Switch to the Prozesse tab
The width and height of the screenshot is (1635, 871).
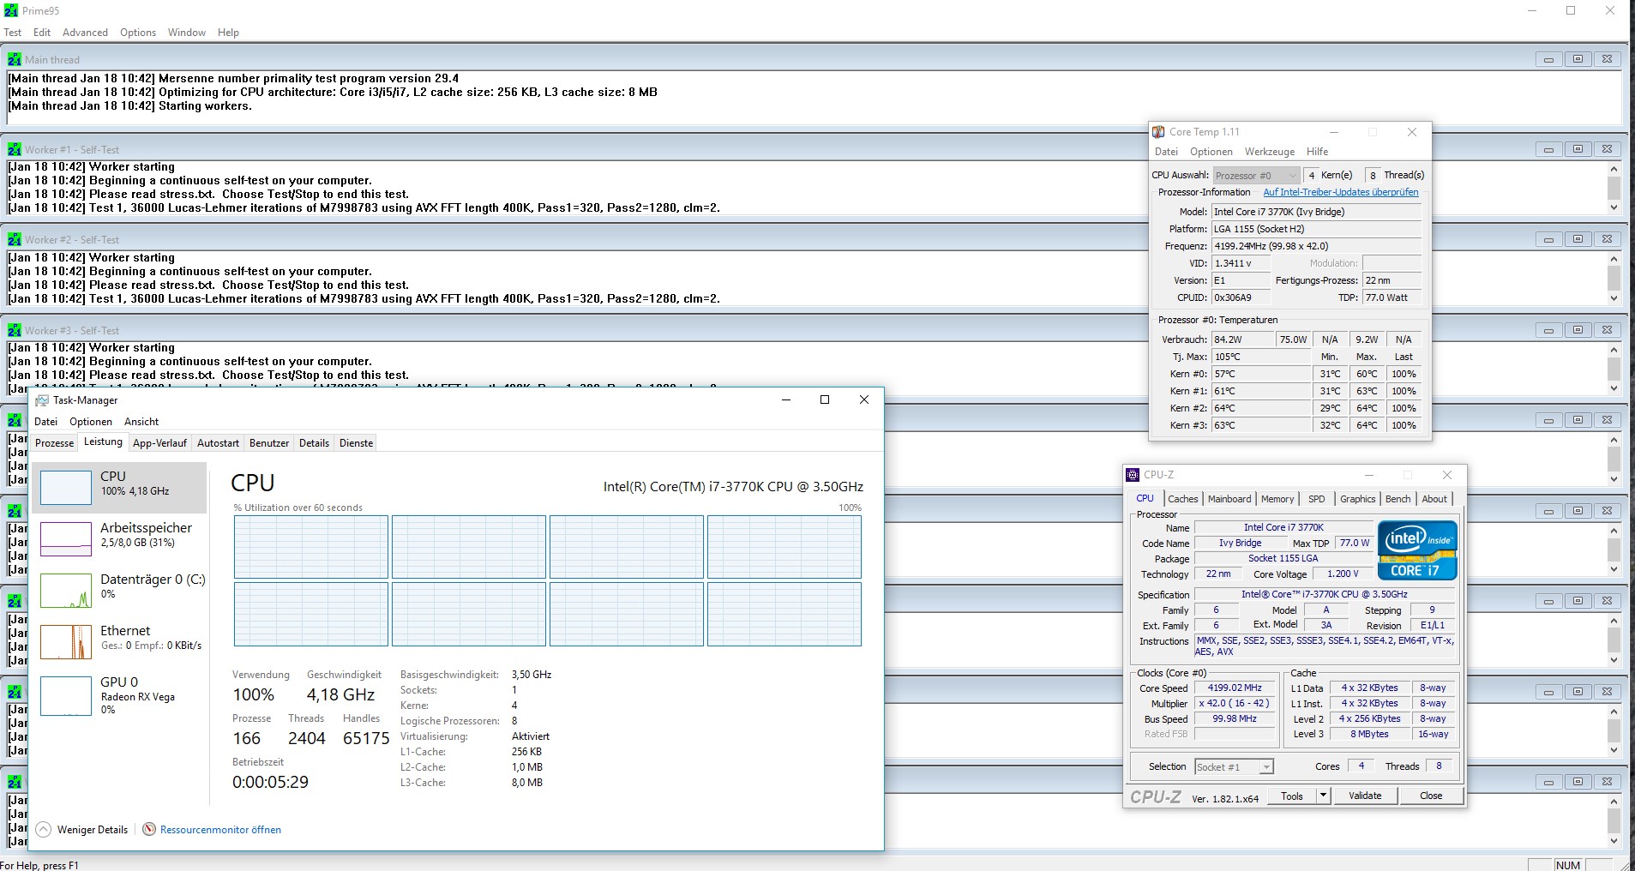click(x=54, y=443)
